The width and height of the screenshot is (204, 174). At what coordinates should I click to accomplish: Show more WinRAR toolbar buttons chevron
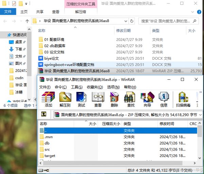pos(201,92)
